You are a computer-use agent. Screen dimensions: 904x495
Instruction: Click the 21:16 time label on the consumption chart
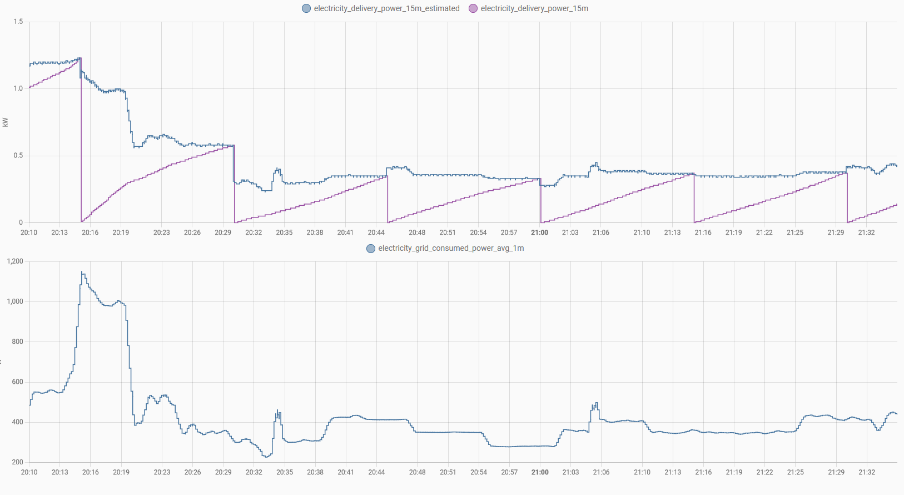pyautogui.click(x=703, y=472)
